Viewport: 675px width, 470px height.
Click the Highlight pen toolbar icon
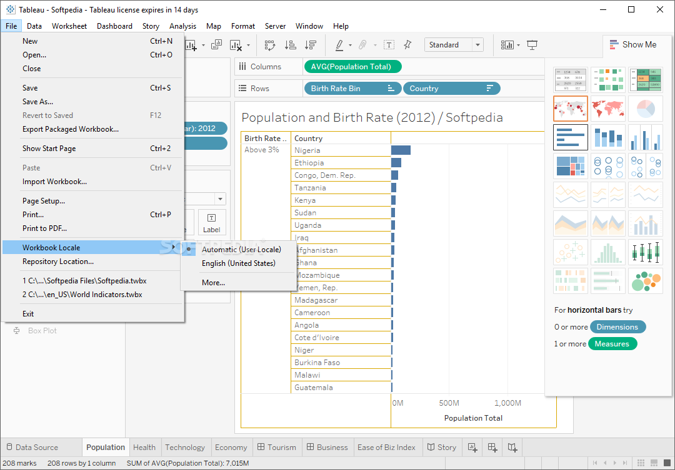coord(339,45)
